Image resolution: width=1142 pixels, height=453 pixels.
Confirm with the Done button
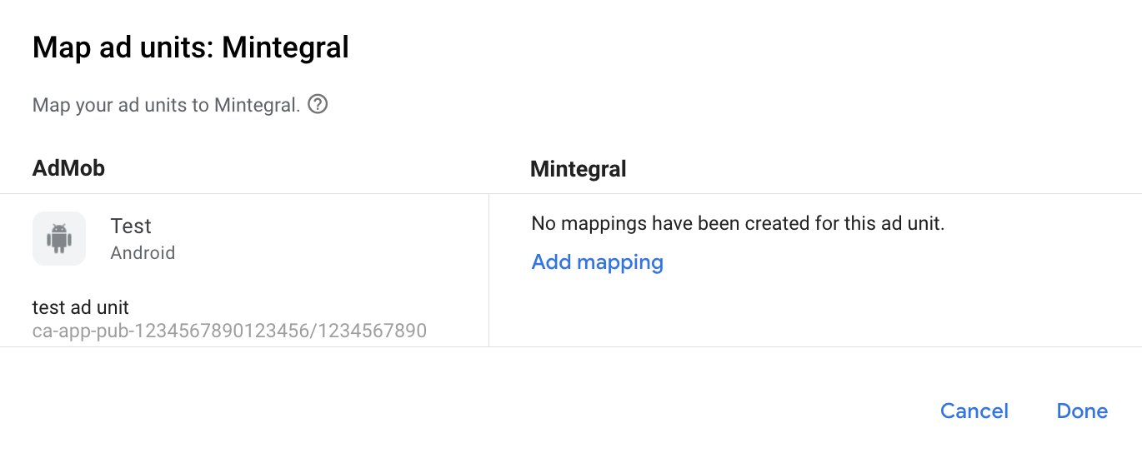coord(1082,411)
